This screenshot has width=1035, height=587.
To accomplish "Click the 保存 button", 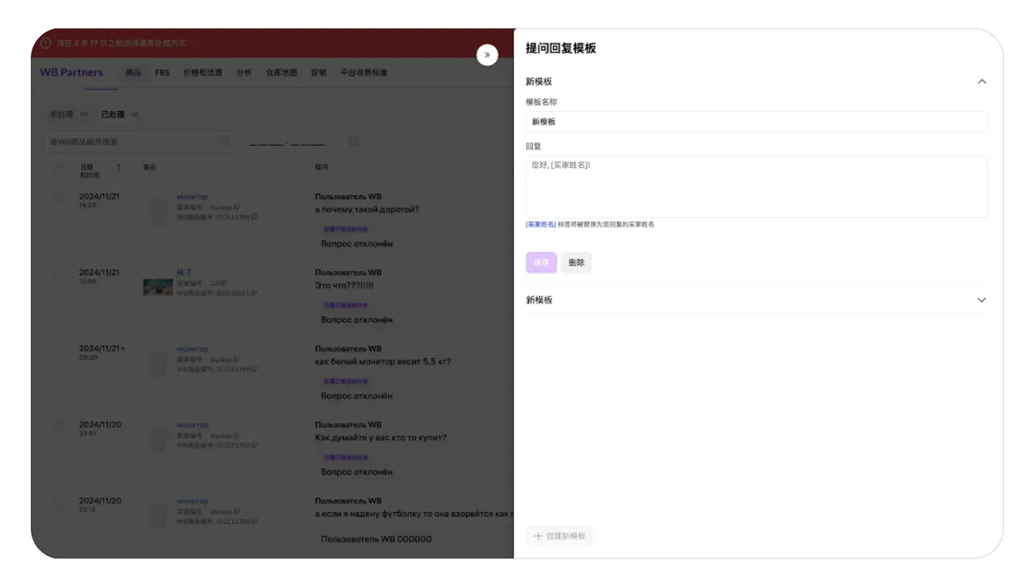I will point(541,263).
